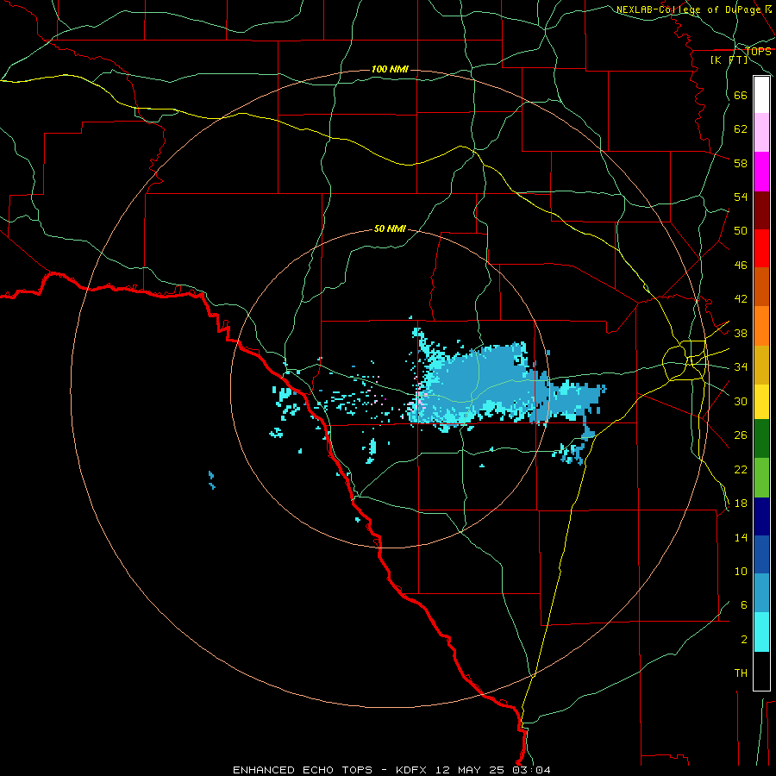Click the "50" legend value
The height and width of the screenshot is (776, 776).
741,231
